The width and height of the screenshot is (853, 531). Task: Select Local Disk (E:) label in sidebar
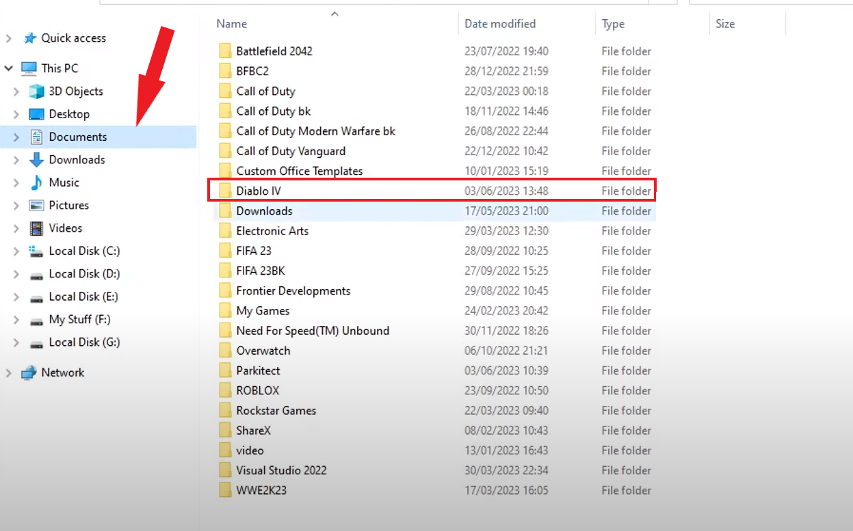click(x=83, y=297)
